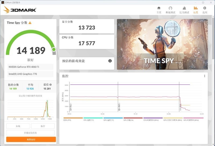Click the 最佳 score value 15 281
The height and width of the screenshot is (146, 215).
[x=47, y=89]
